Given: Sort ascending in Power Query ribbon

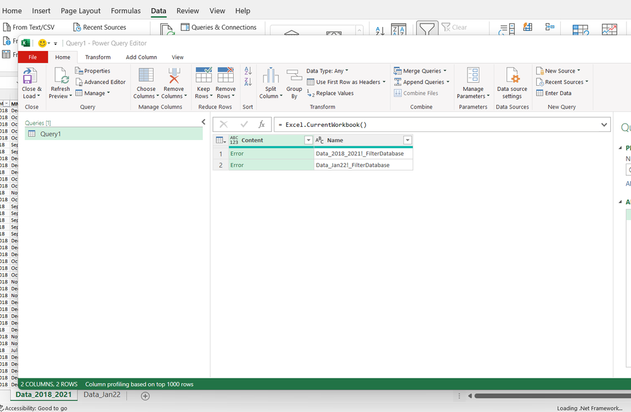Looking at the screenshot, I should (248, 71).
